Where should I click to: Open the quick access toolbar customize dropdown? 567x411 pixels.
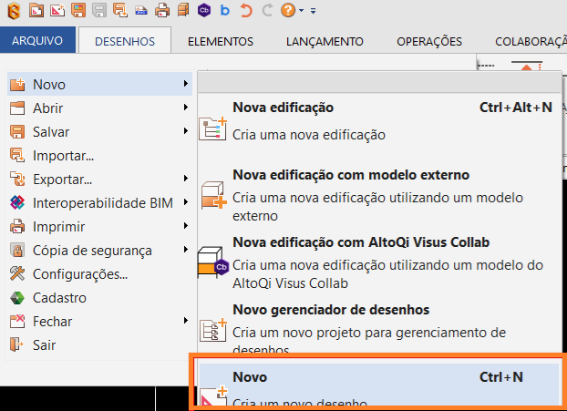click(x=313, y=12)
